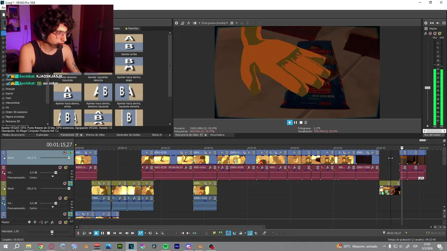Click preview window Play button

(x=290, y=122)
